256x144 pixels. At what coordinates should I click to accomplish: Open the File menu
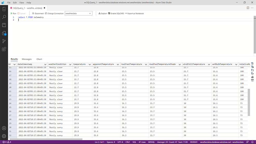pyautogui.click(x=9, y=2)
